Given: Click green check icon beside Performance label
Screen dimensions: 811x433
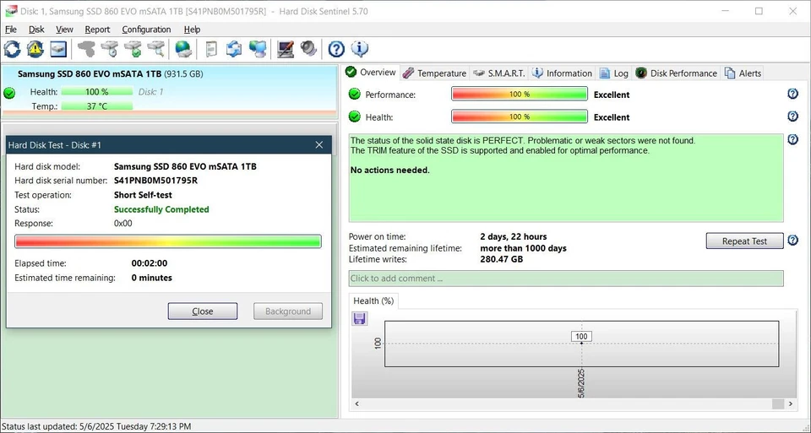Looking at the screenshot, I should point(354,94).
